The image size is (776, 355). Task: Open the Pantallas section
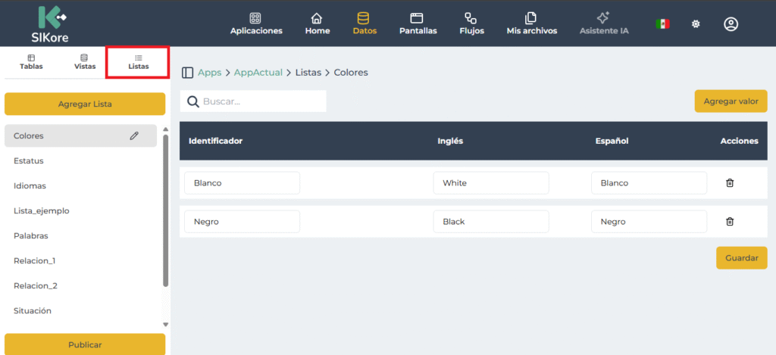pyautogui.click(x=416, y=23)
